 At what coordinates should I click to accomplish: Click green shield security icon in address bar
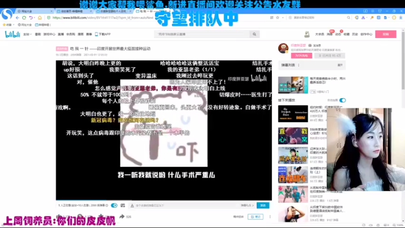(x=49, y=18)
